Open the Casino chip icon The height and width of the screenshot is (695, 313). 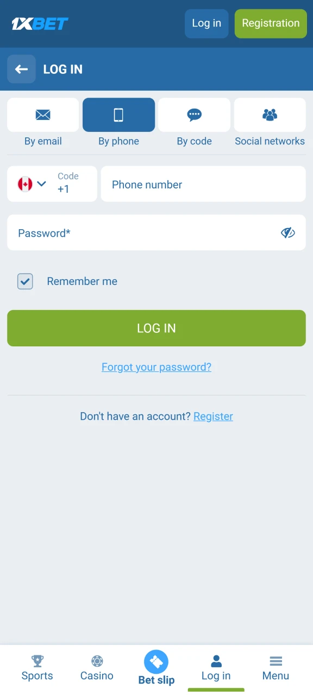[x=97, y=661]
